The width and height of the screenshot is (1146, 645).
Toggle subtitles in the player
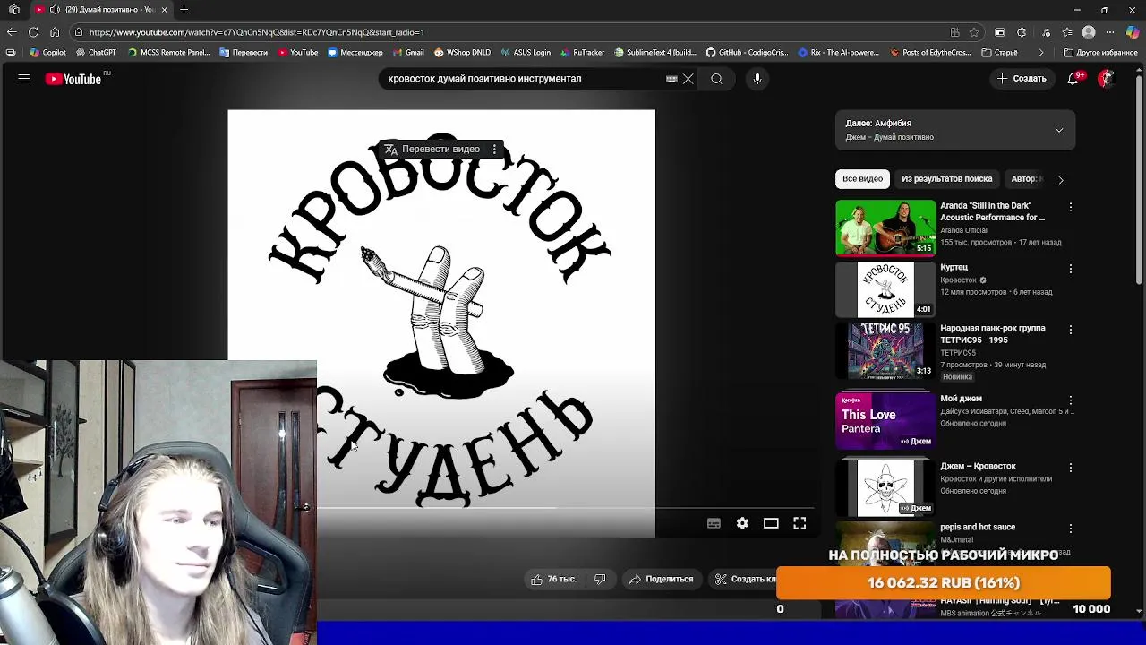coord(714,524)
